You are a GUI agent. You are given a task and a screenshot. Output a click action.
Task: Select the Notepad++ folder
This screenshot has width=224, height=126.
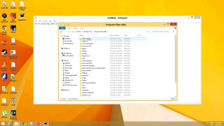tap(85, 76)
